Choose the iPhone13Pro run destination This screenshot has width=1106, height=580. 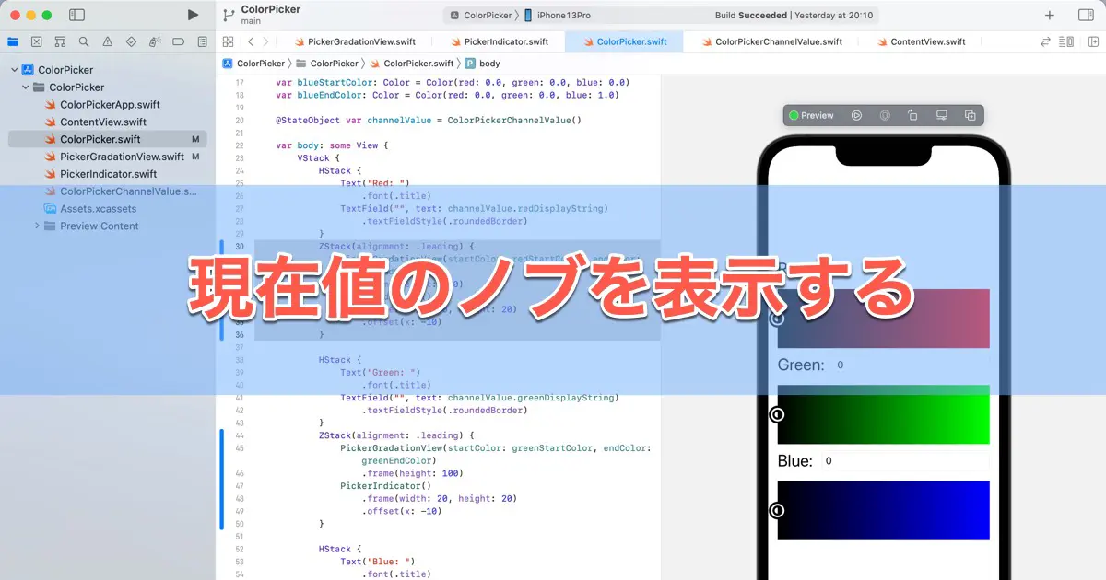559,15
